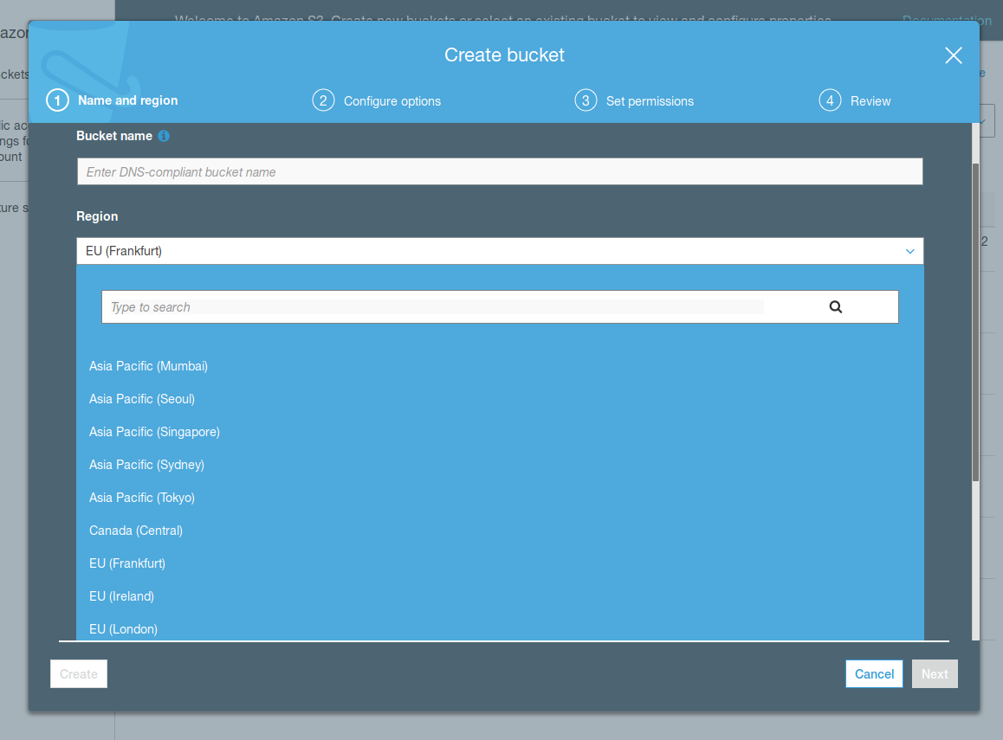Image resolution: width=1003 pixels, height=740 pixels.
Task: Select Asia Pacific (Mumbai) region
Action: 148,366
